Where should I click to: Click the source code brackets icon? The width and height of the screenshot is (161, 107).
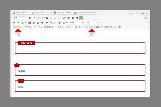[x=115, y=27]
